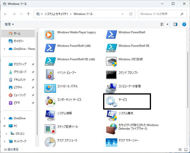Open the address bar history dropdown
Viewport: 190px width, 153px height.
(123, 14)
